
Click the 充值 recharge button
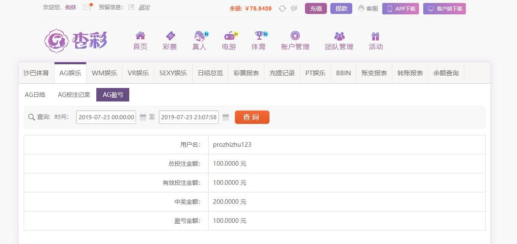point(316,8)
